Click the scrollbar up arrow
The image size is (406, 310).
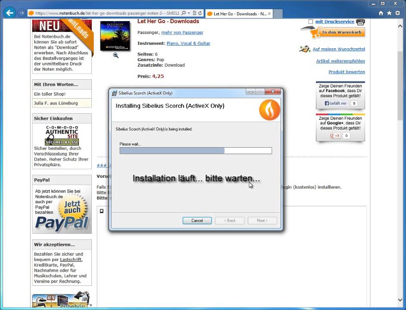coord(400,26)
